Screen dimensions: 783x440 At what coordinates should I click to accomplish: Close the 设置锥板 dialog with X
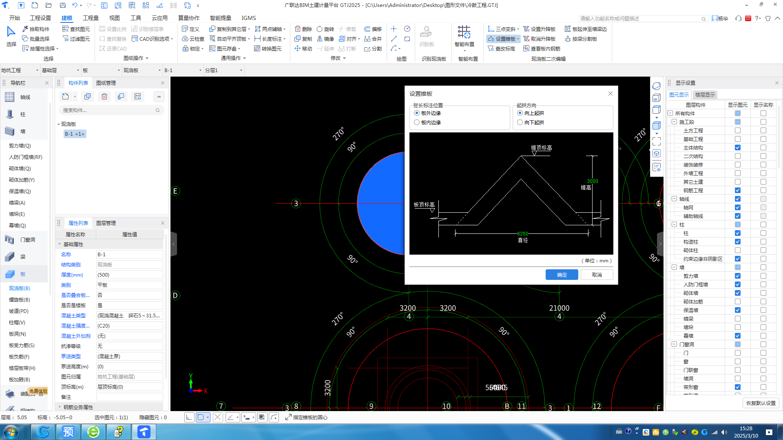click(610, 94)
